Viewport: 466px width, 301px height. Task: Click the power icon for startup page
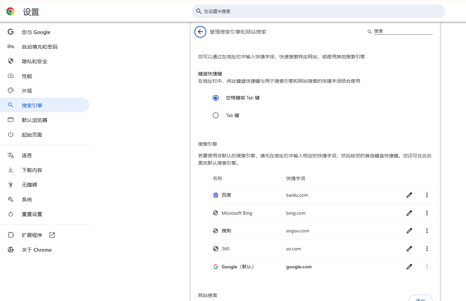(11, 134)
